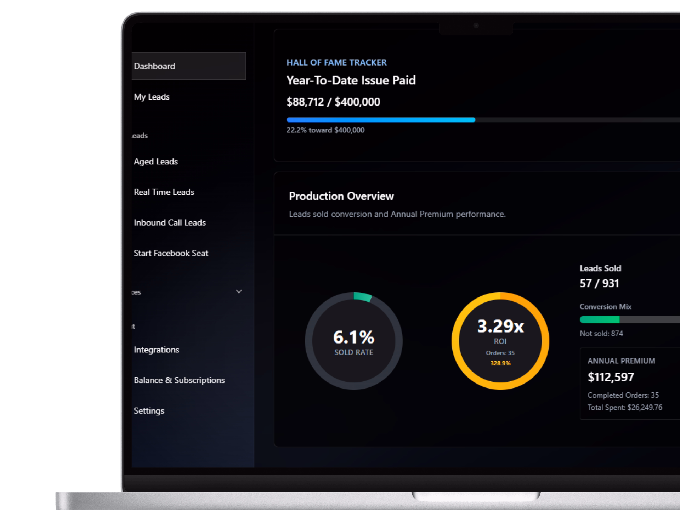Click the Hall of Fame Tracker label

pyautogui.click(x=336, y=62)
